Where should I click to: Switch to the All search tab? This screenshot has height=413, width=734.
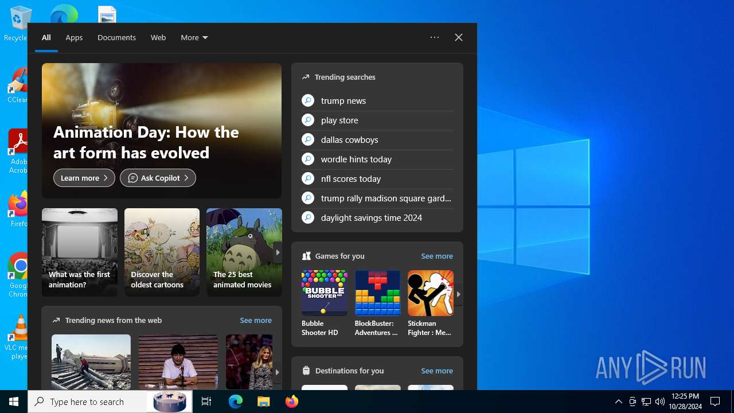pyautogui.click(x=46, y=37)
